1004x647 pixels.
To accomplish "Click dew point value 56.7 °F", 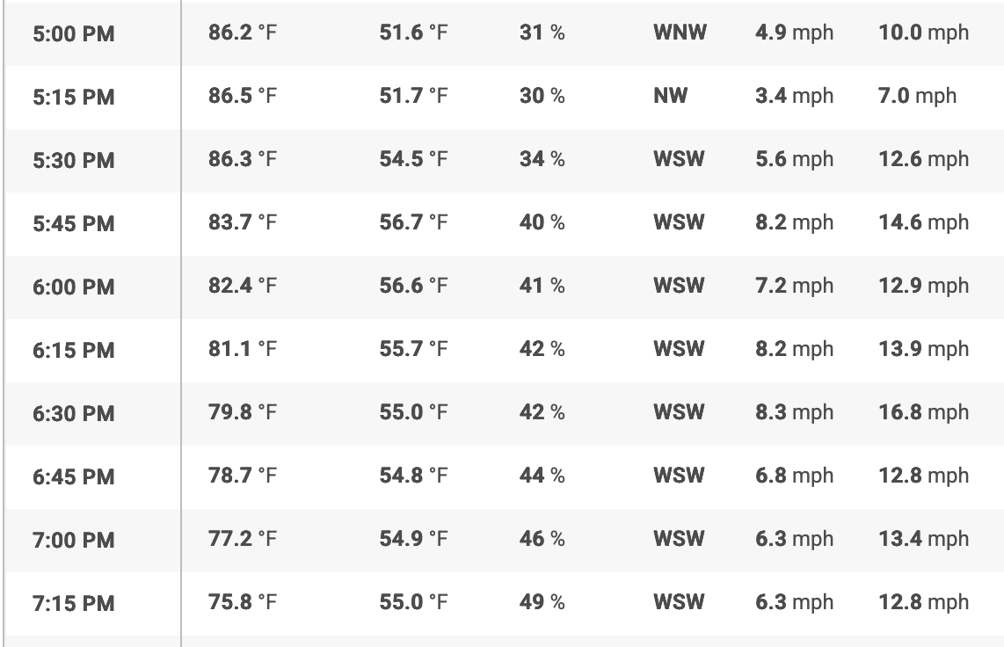I will pos(413,222).
